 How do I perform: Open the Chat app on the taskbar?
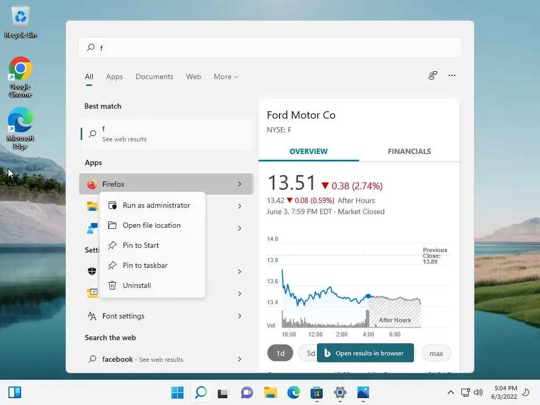pos(247,392)
